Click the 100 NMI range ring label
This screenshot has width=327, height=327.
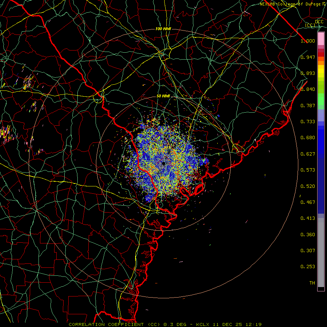[x=163, y=29]
